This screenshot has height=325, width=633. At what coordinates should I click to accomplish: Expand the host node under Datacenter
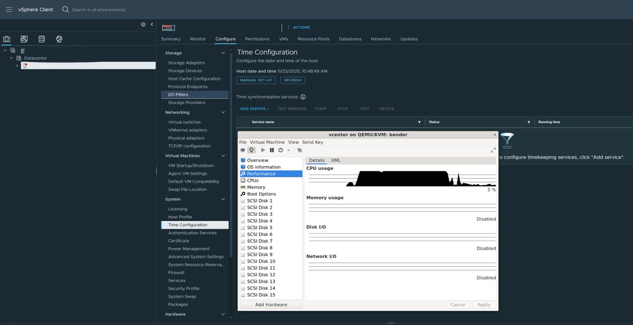pyautogui.click(x=17, y=65)
